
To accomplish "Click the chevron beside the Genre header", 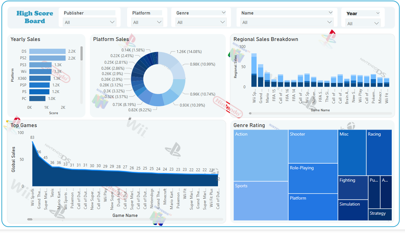I will coord(224,13).
